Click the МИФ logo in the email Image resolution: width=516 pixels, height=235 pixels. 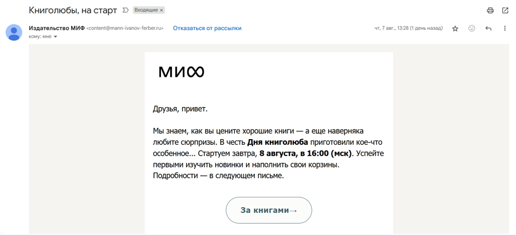tap(181, 72)
